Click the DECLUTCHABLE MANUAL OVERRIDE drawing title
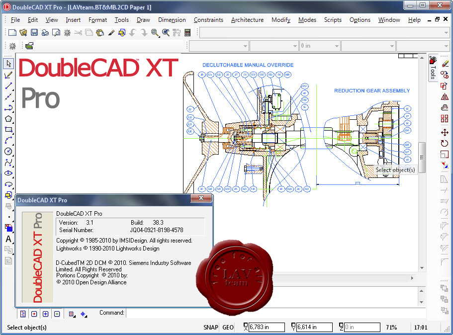The height and width of the screenshot is (335, 453). (x=248, y=65)
